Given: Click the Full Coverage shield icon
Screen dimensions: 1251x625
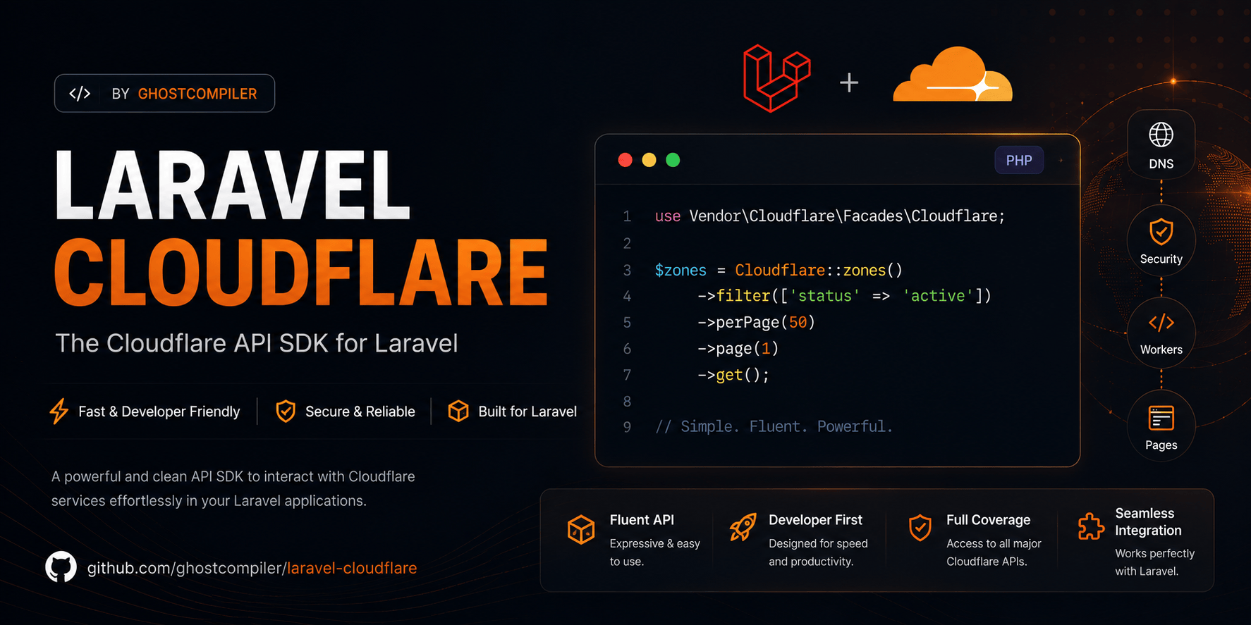Looking at the screenshot, I should click(920, 527).
